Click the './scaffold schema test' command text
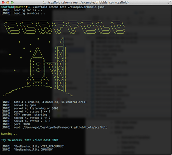The width and height of the screenshot is (172, 155). click(x=49, y=7)
